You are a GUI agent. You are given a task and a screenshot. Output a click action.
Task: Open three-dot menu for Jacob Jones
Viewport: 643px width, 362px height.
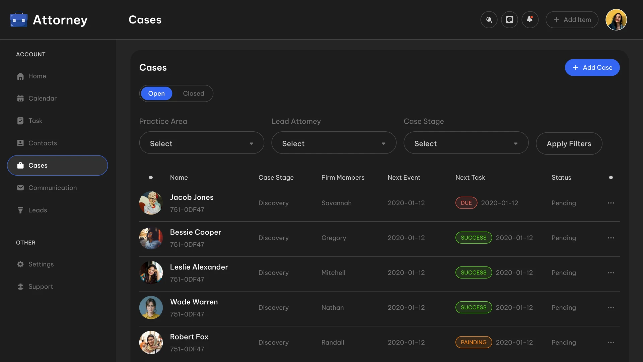pos(611,203)
